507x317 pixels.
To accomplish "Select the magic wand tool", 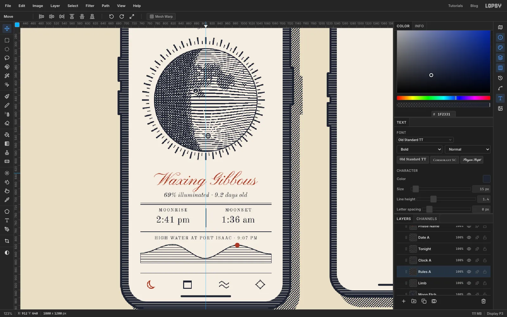I will pyautogui.click(x=7, y=76).
